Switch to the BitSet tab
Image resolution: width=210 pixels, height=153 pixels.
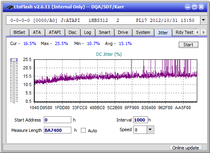(19, 32)
